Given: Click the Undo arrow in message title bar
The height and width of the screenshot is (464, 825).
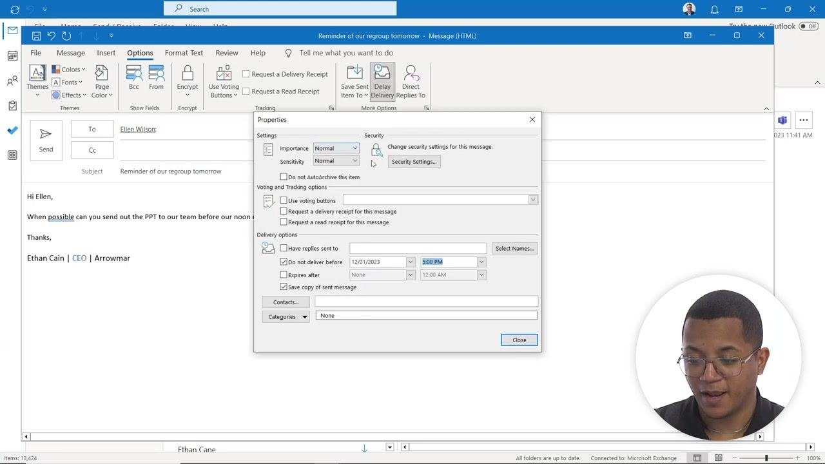Looking at the screenshot, I should pyautogui.click(x=52, y=36).
